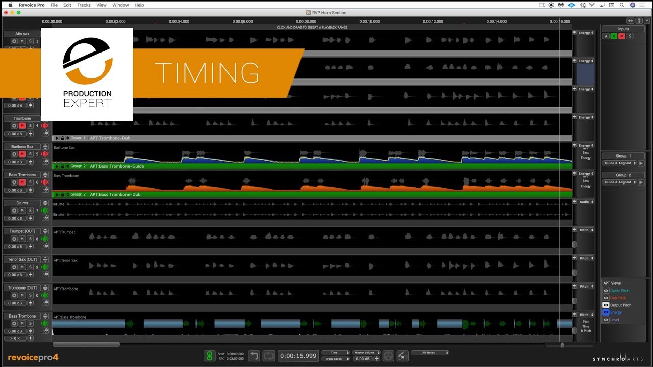
Task: Toggle Energy visibility in APT Views
Action: 606,312
